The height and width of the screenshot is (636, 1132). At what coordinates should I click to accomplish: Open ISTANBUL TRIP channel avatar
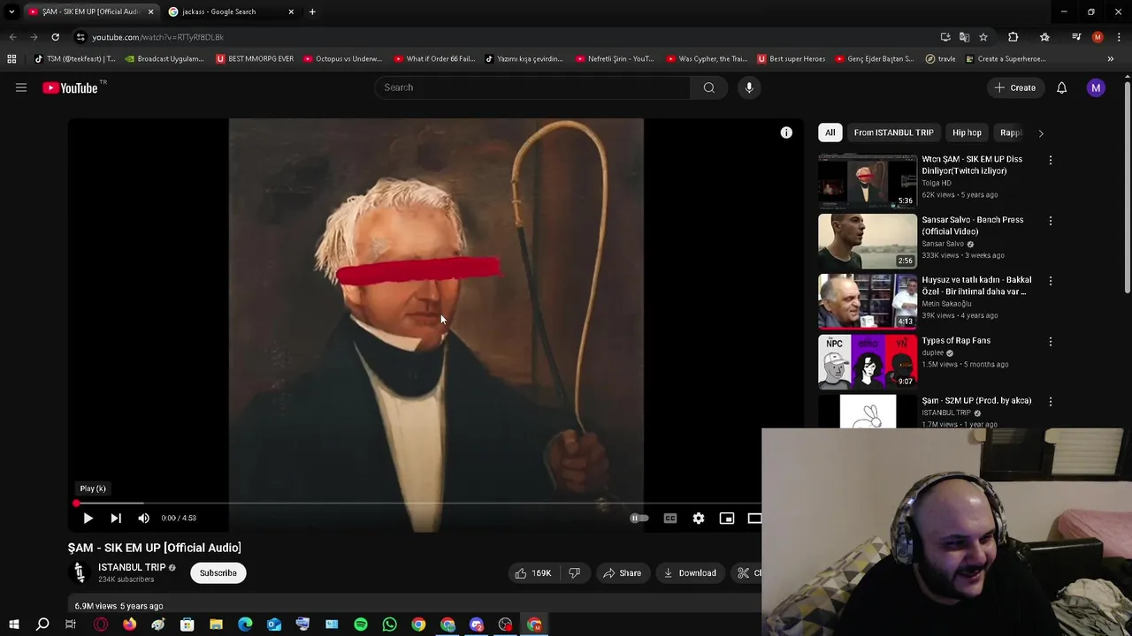pyautogui.click(x=79, y=572)
